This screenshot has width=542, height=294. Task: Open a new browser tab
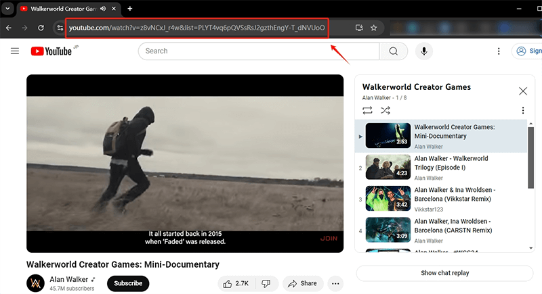[x=130, y=9]
